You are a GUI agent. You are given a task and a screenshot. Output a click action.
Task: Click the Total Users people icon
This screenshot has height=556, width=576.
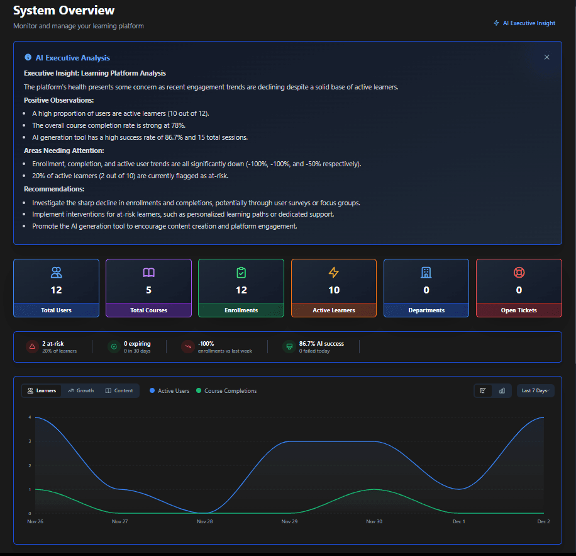pos(56,273)
